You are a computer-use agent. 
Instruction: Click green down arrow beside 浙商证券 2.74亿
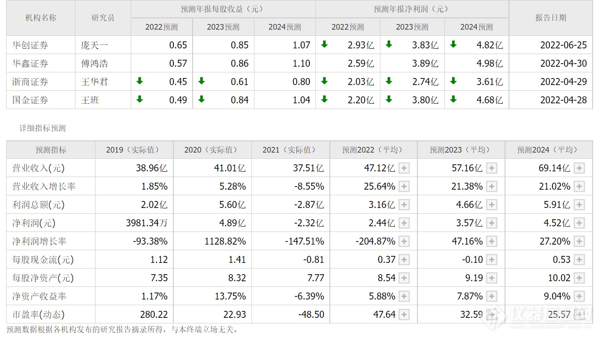[389, 81]
